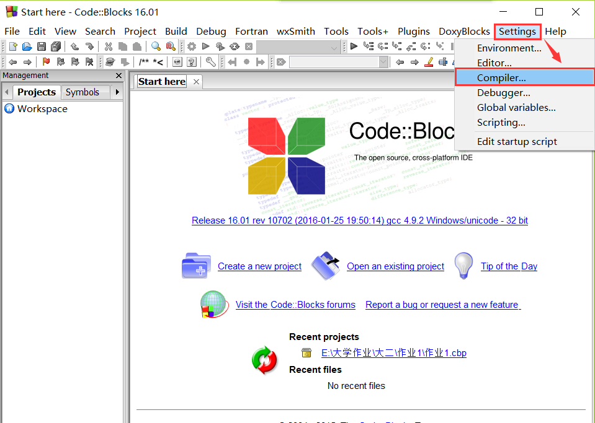Click the DoxyBlocks *< line comment icon
This screenshot has height=423, width=595.
[158, 62]
